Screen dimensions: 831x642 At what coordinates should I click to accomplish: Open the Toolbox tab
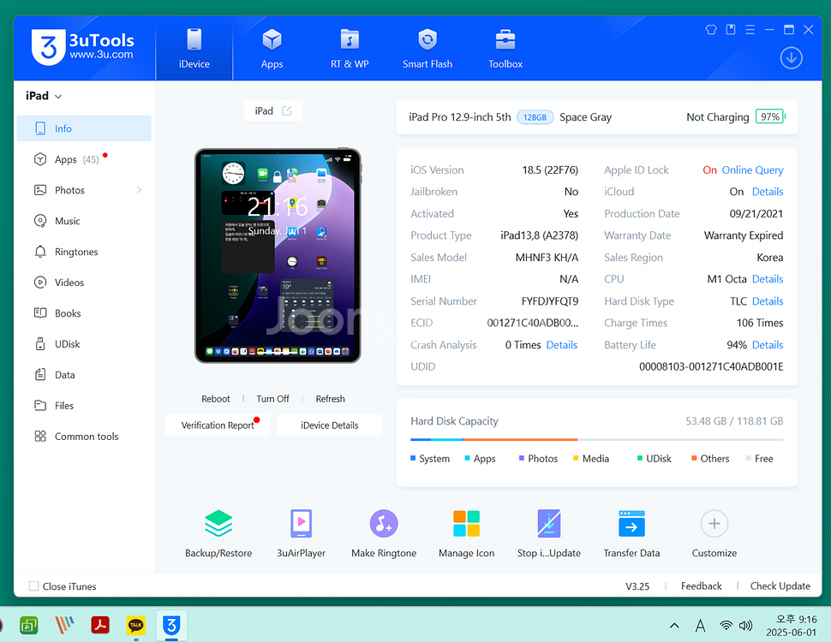tap(505, 49)
